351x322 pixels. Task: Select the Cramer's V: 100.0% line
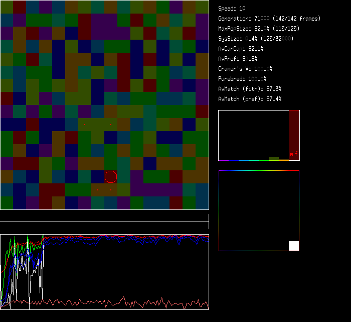pos(245,69)
